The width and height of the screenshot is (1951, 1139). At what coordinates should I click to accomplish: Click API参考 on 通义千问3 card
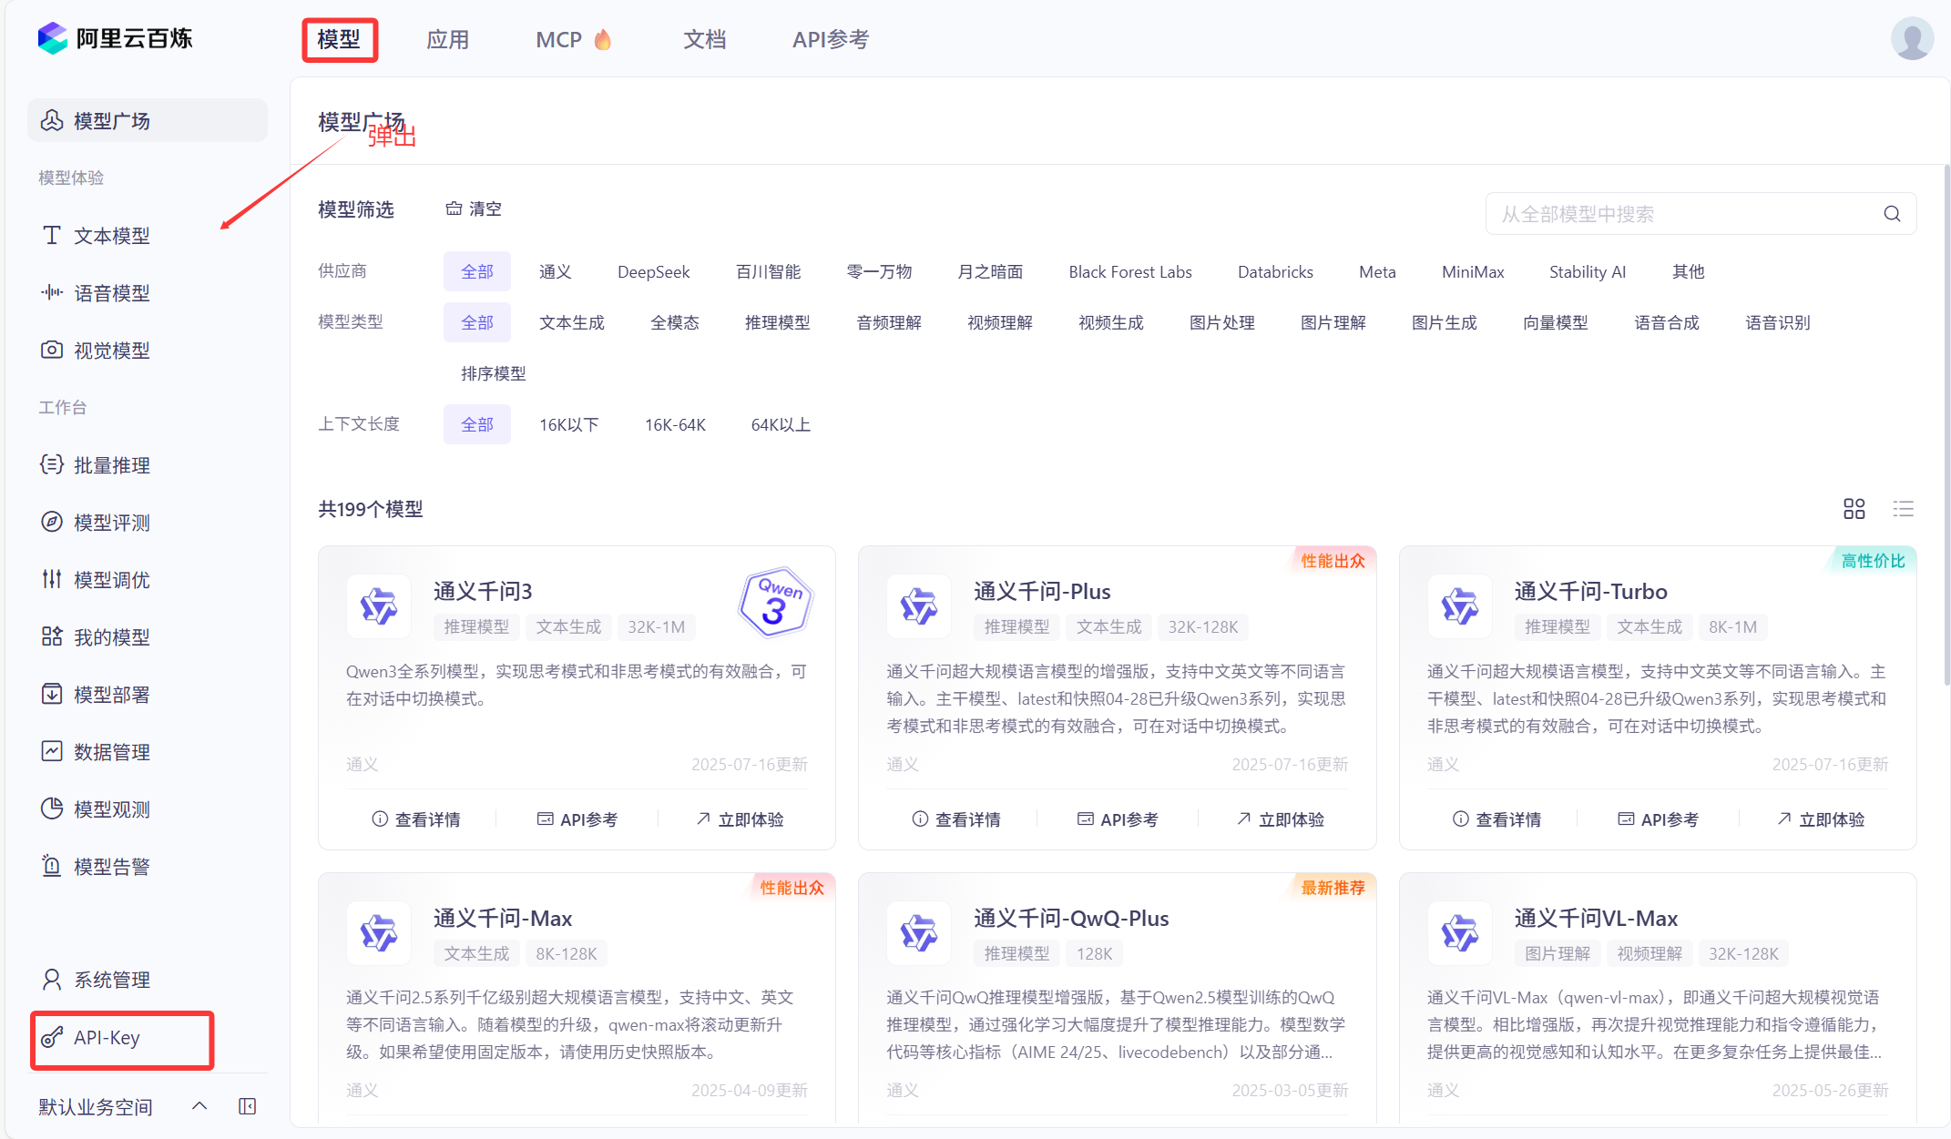[577, 819]
